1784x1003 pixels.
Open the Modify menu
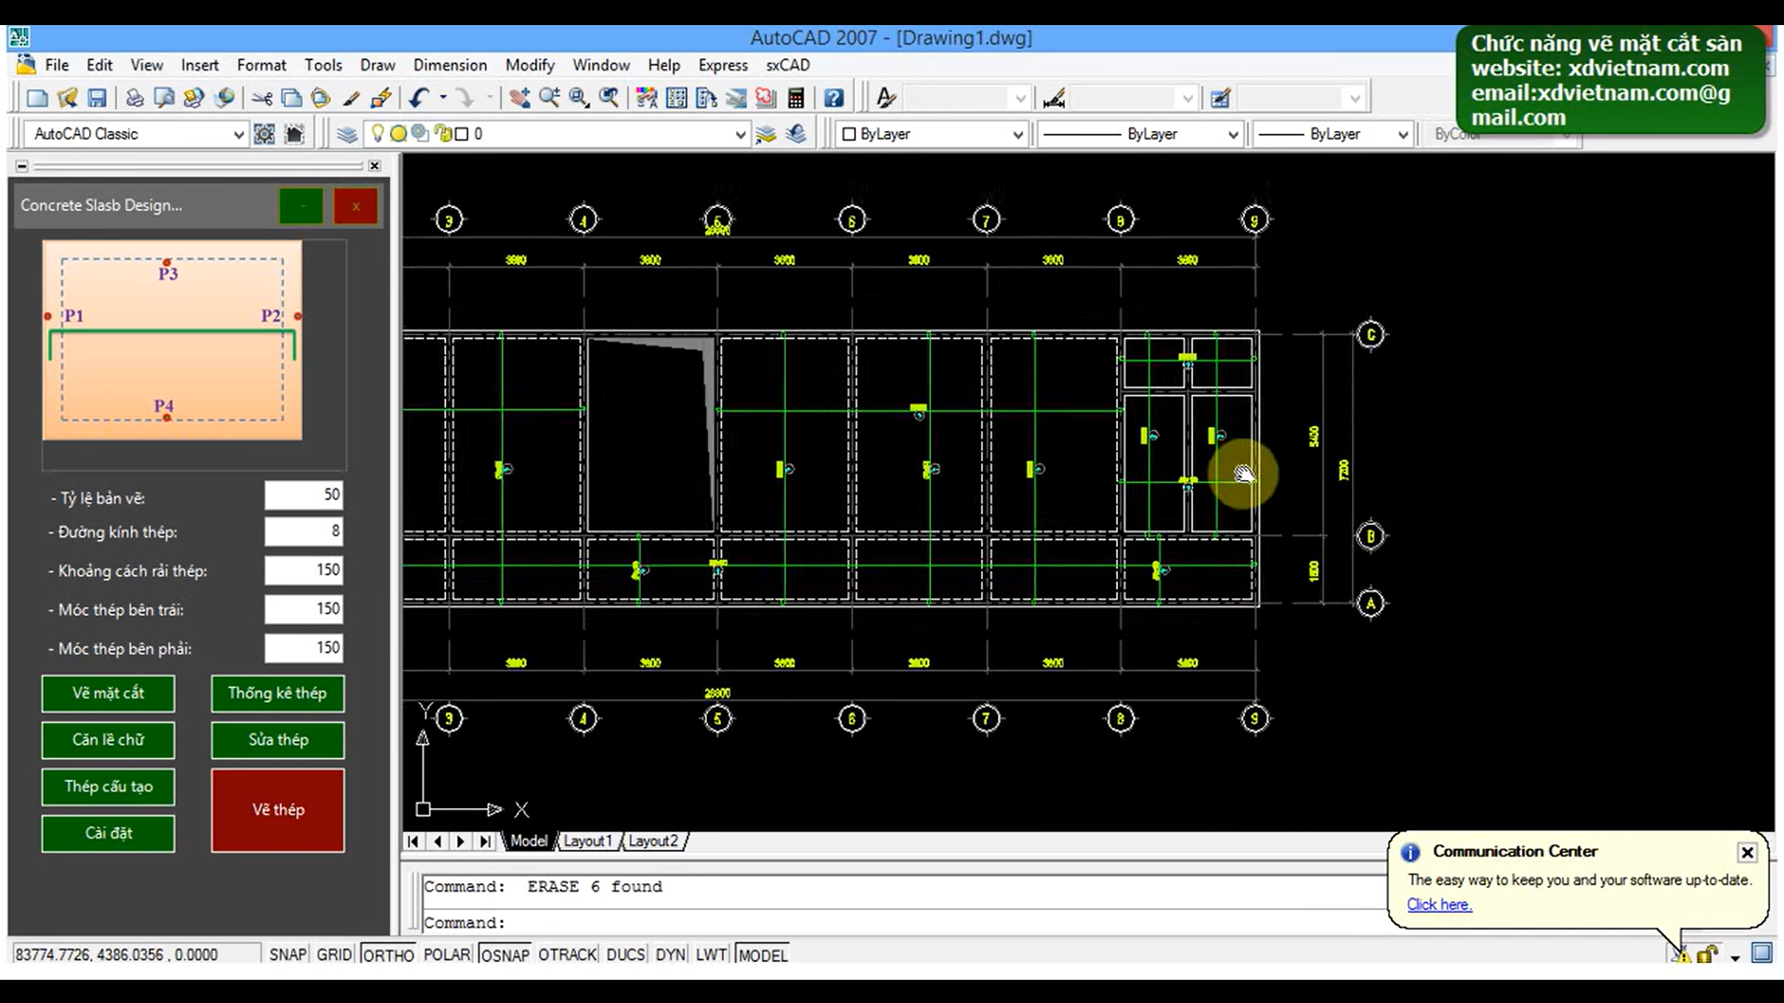[x=530, y=65]
